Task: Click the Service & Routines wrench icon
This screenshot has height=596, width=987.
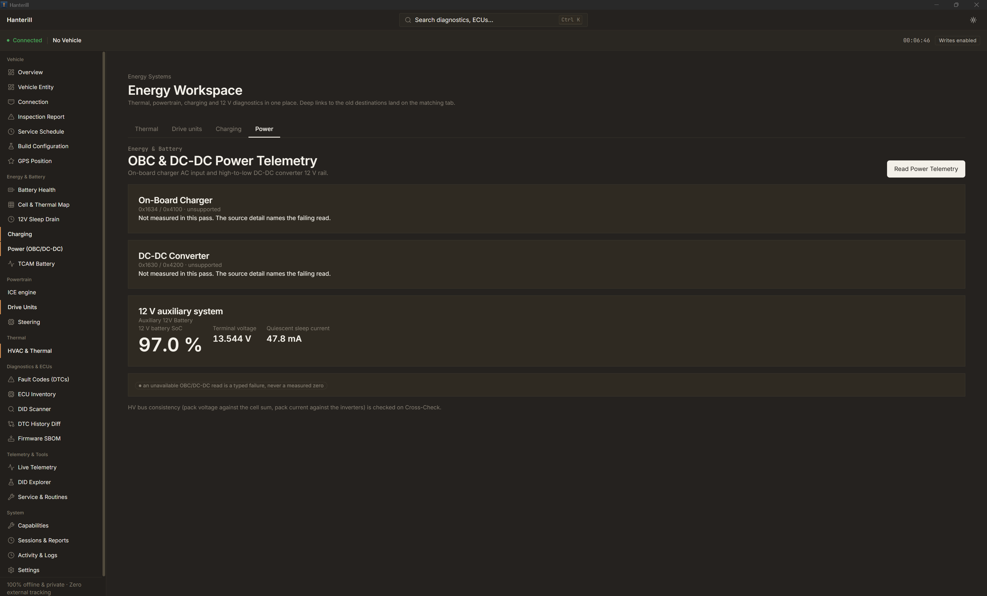Action: 11,497
